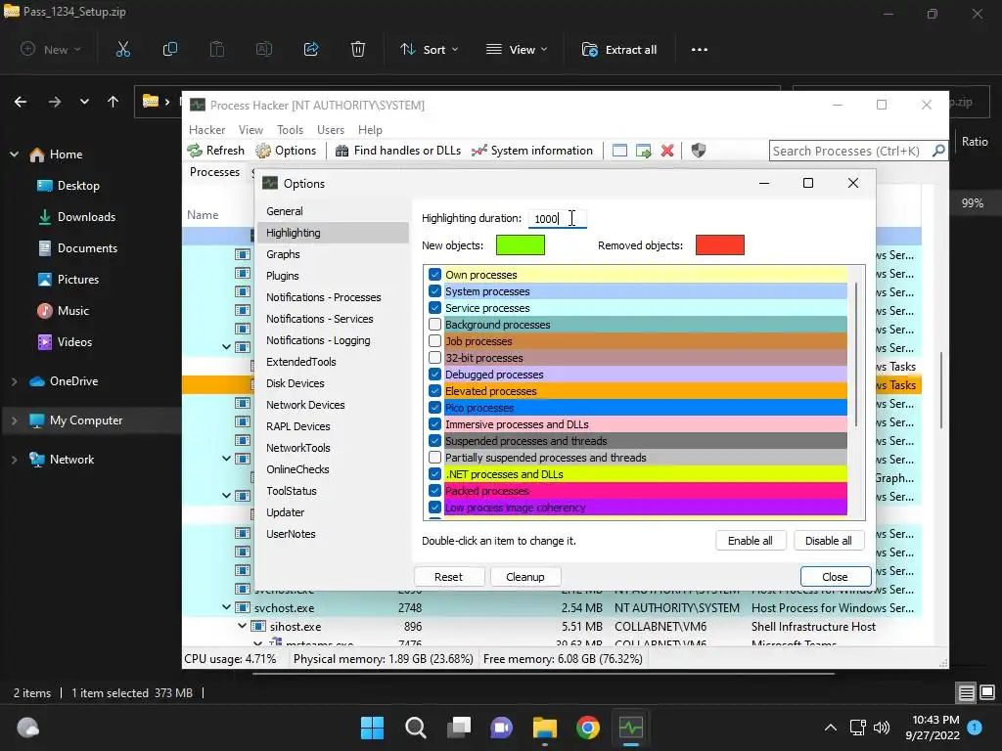
Task: Click the Cut scissors icon in Explorer
Action: point(122,49)
